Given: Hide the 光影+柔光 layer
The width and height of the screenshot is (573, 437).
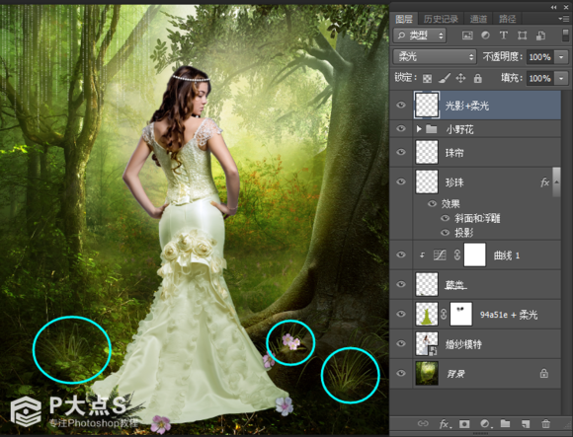Looking at the screenshot, I should [401, 105].
